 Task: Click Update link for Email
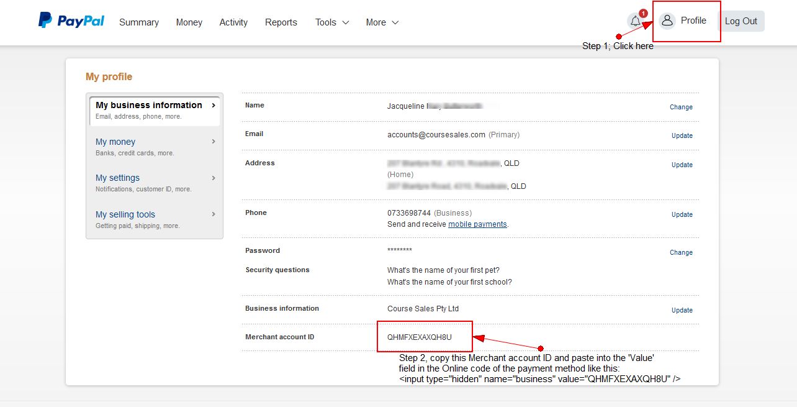pyautogui.click(x=682, y=135)
